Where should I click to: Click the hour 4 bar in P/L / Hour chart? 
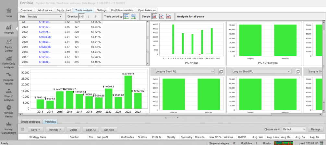(x=173, y=39)
